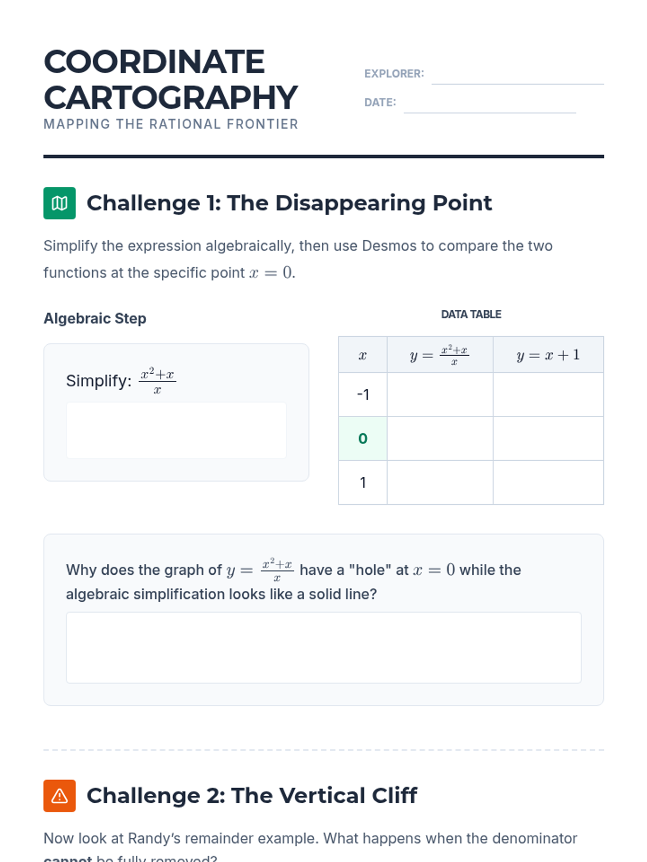This screenshot has width=647, height=862.
Task: Click the y = x + 1 cell for x = -1
Action: click(x=548, y=394)
